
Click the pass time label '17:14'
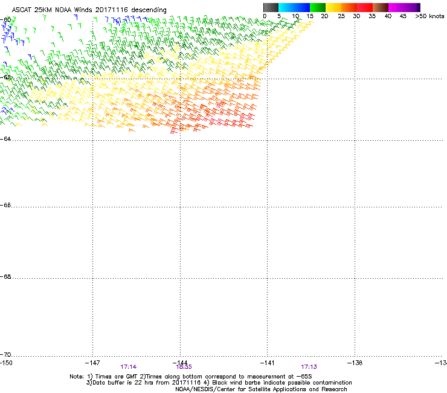(128, 367)
